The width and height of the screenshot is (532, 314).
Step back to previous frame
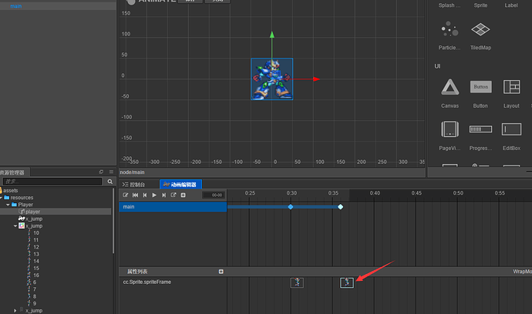click(x=145, y=195)
